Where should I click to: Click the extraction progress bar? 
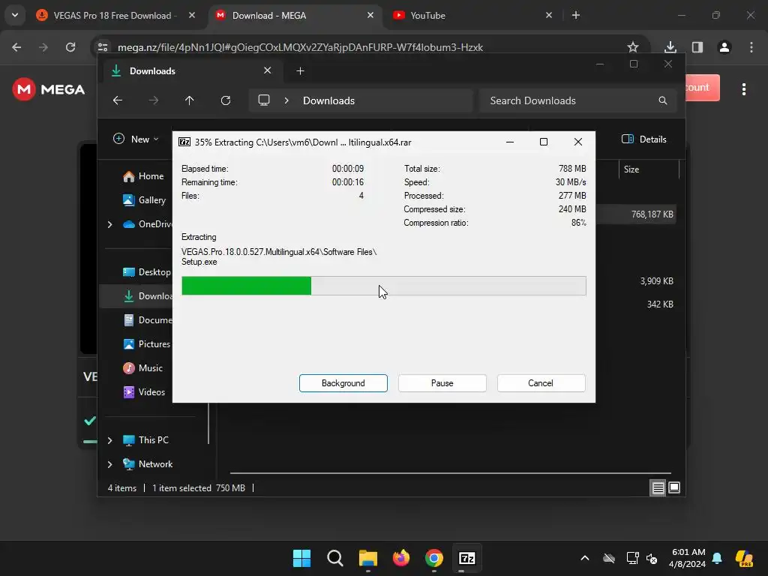[x=383, y=286]
